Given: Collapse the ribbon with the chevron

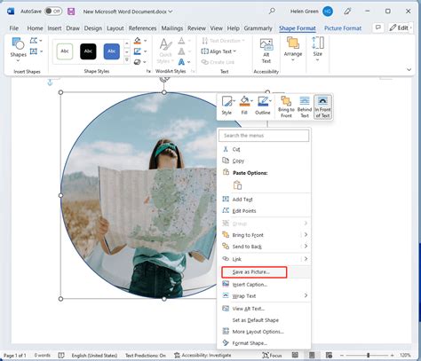Looking at the screenshot, I should (x=409, y=70).
